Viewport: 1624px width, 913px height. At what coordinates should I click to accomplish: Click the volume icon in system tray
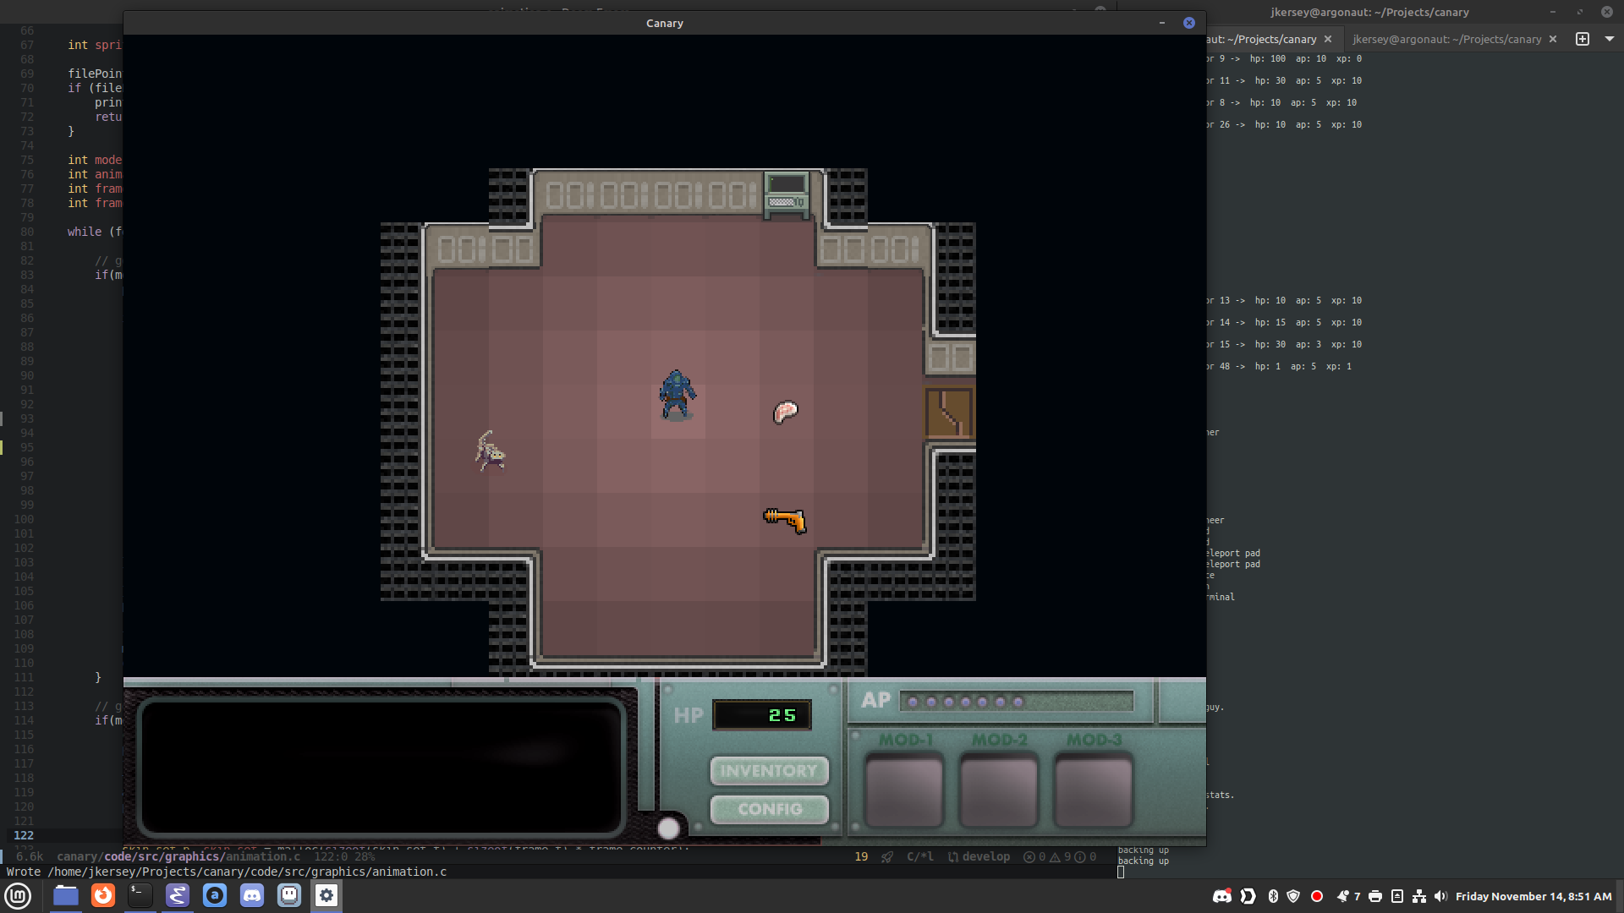pos(1440,896)
